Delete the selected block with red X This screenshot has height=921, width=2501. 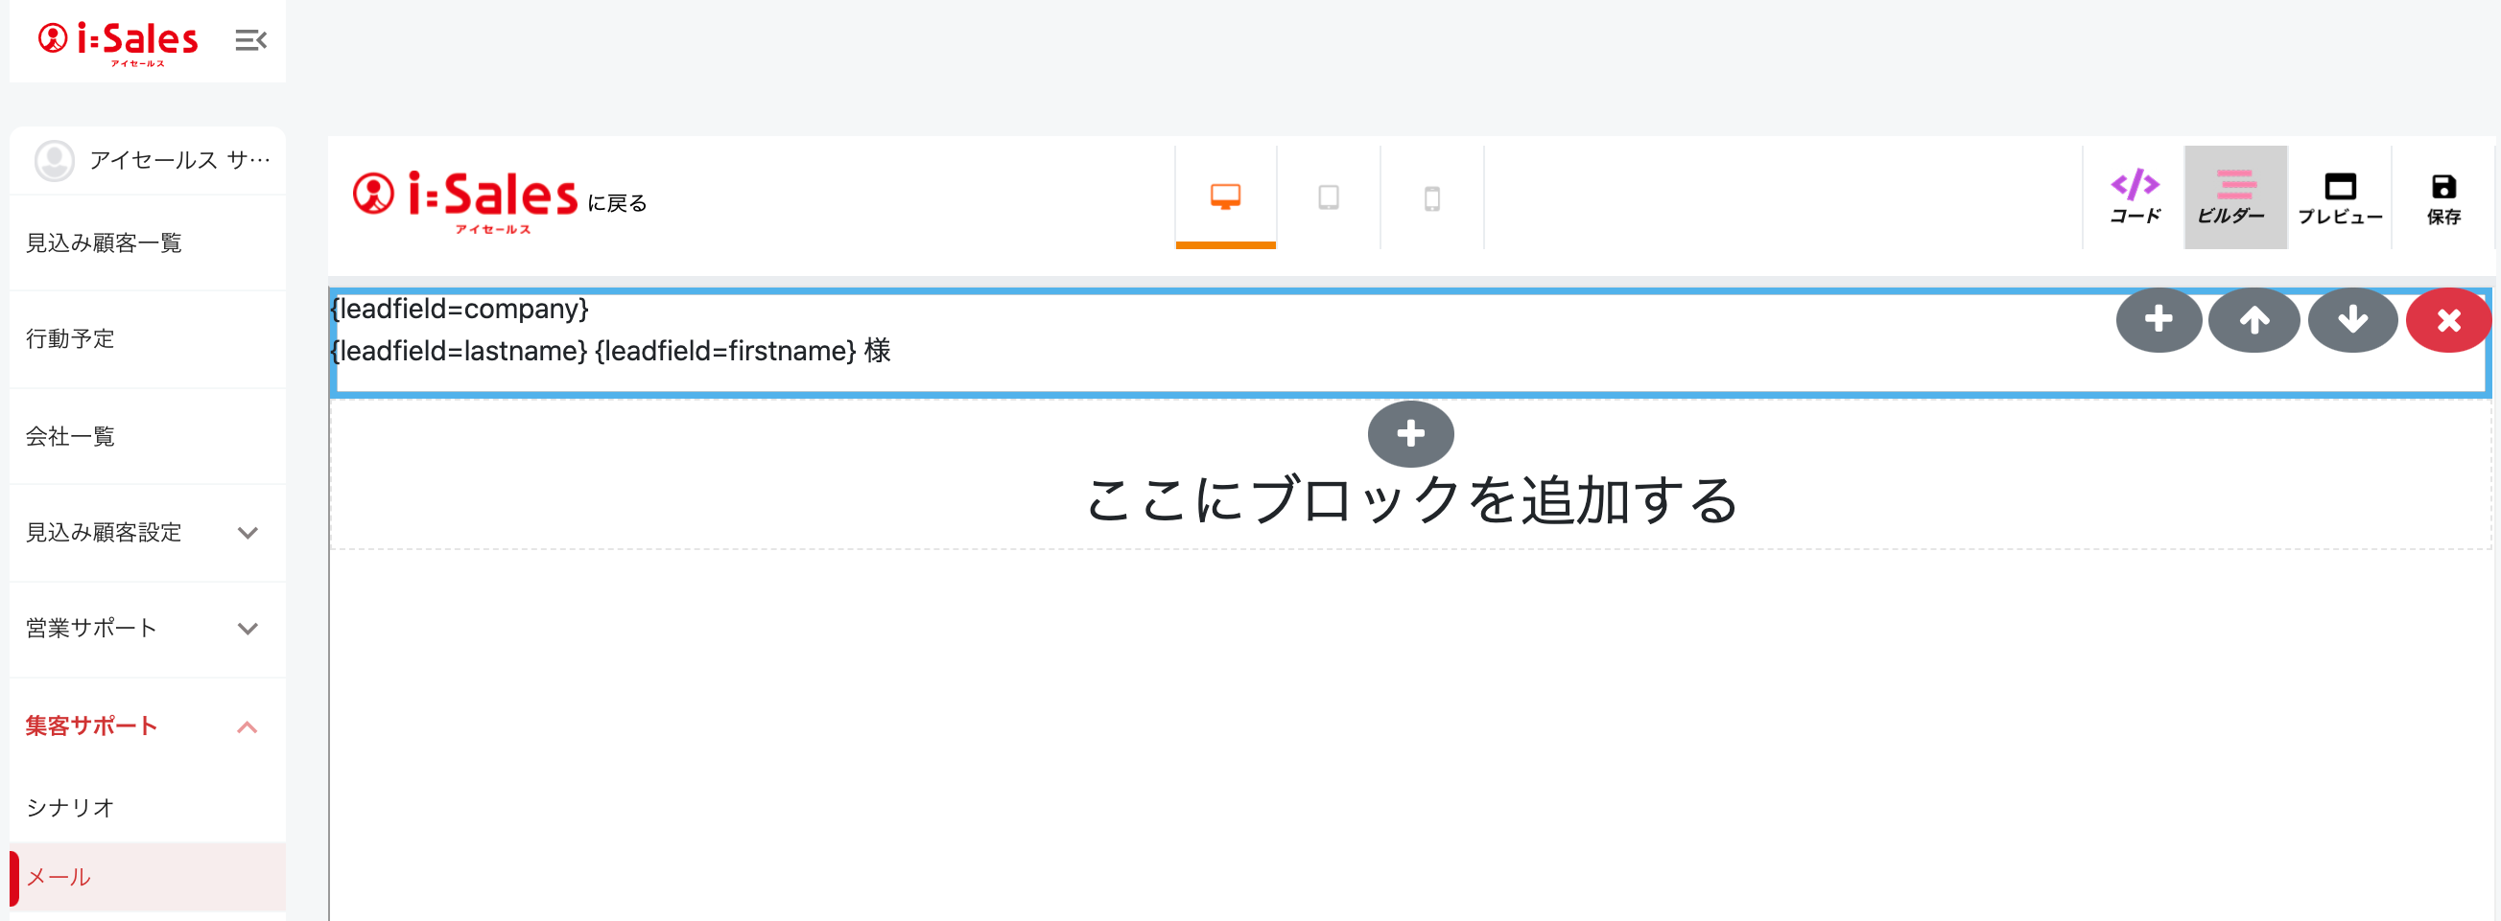[2447, 319]
